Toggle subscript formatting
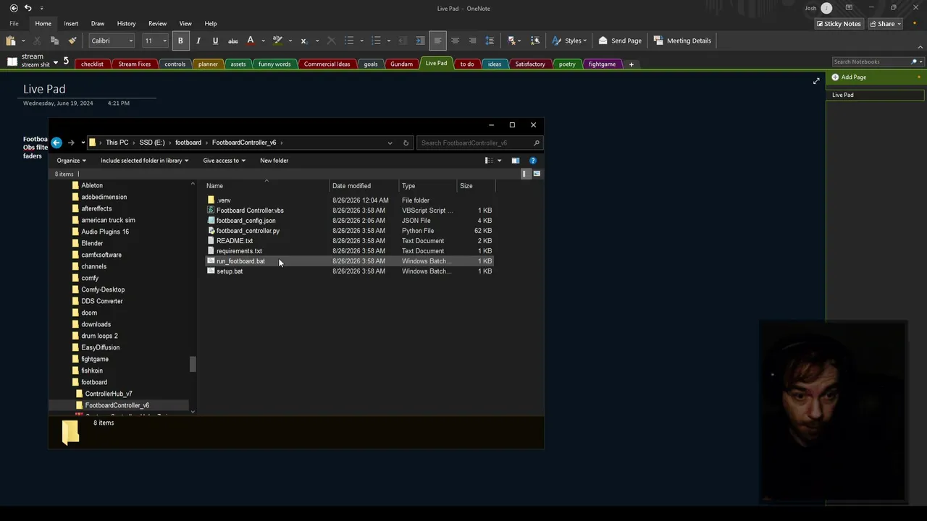The image size is (927, 521). tap(303, 41)
